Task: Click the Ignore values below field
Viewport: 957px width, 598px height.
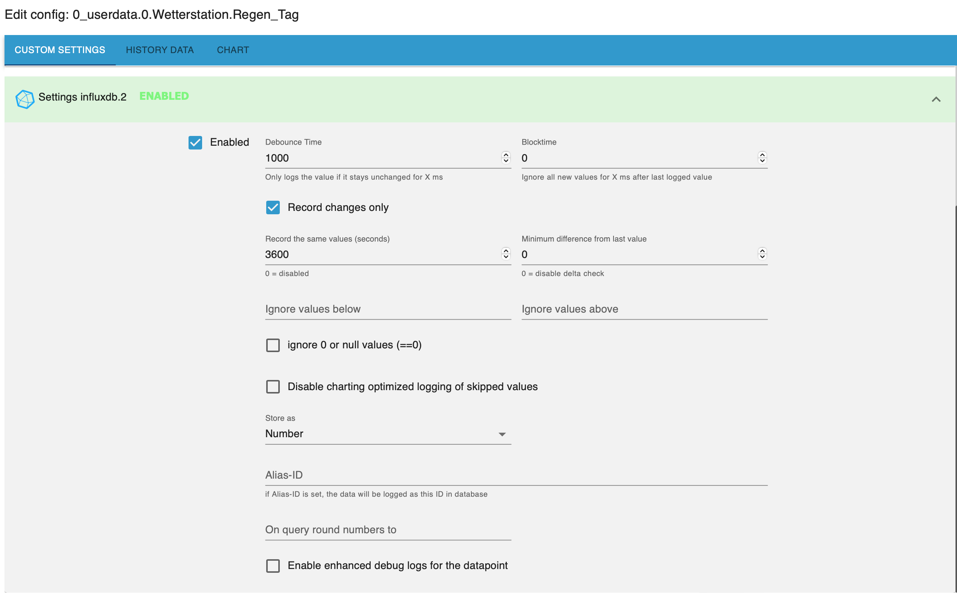Action: (388, 309)
